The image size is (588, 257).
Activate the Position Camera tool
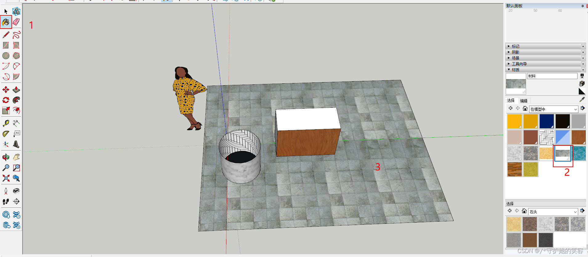(x=6, y=191)
